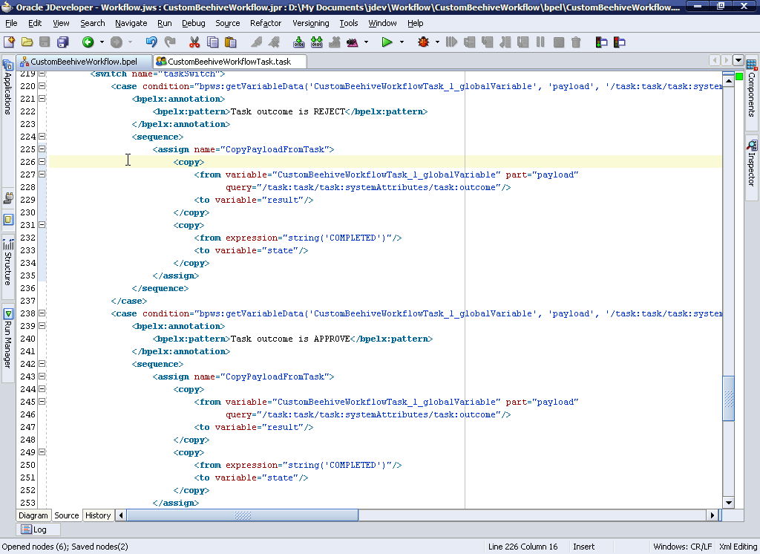Viewport: 760px width, 554px height.
Task: Click the Paste clipboard icon
Action: pos(232,42)
